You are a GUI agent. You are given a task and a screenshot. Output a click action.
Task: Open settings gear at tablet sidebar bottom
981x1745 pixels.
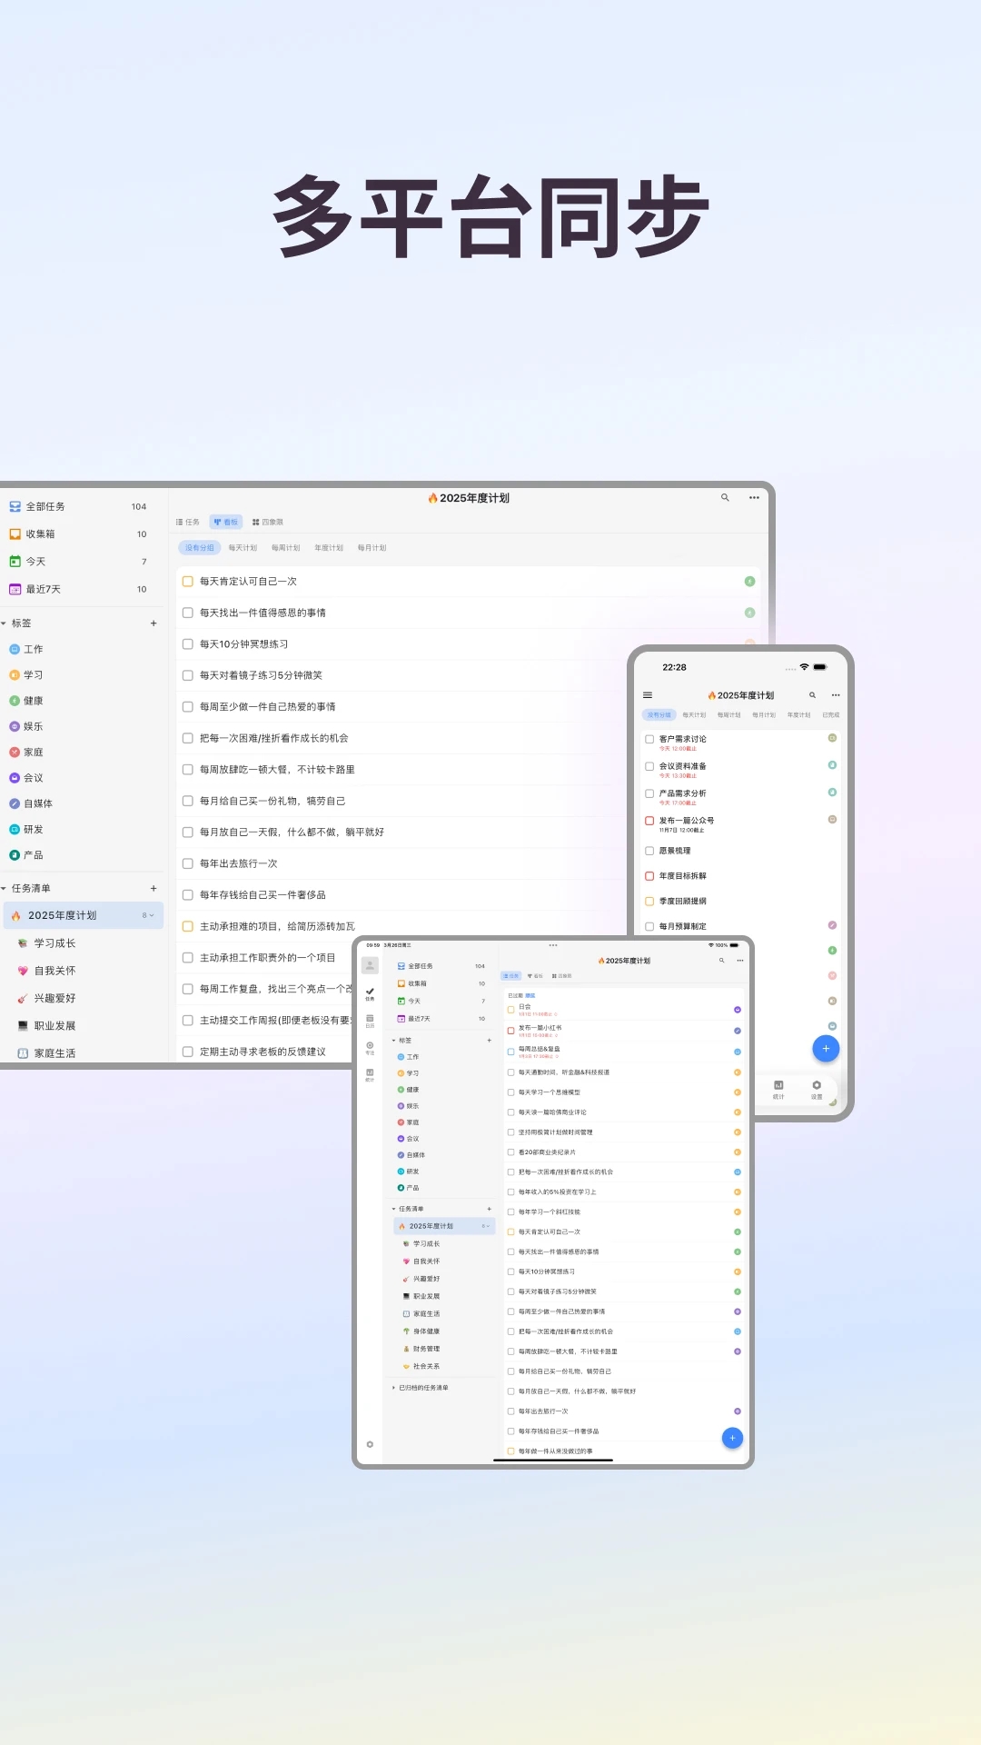tap(370, 1444)
